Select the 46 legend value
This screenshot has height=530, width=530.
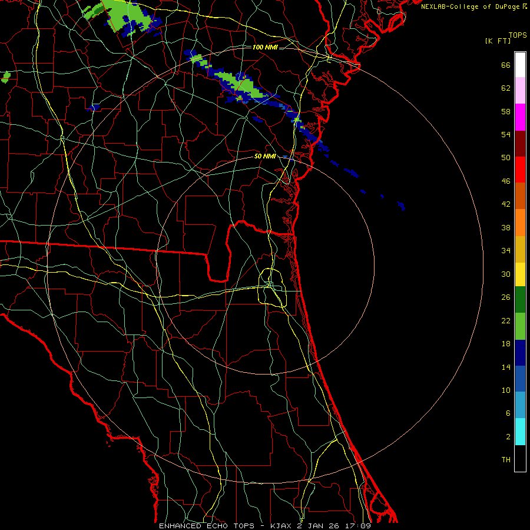click(506, 181)
